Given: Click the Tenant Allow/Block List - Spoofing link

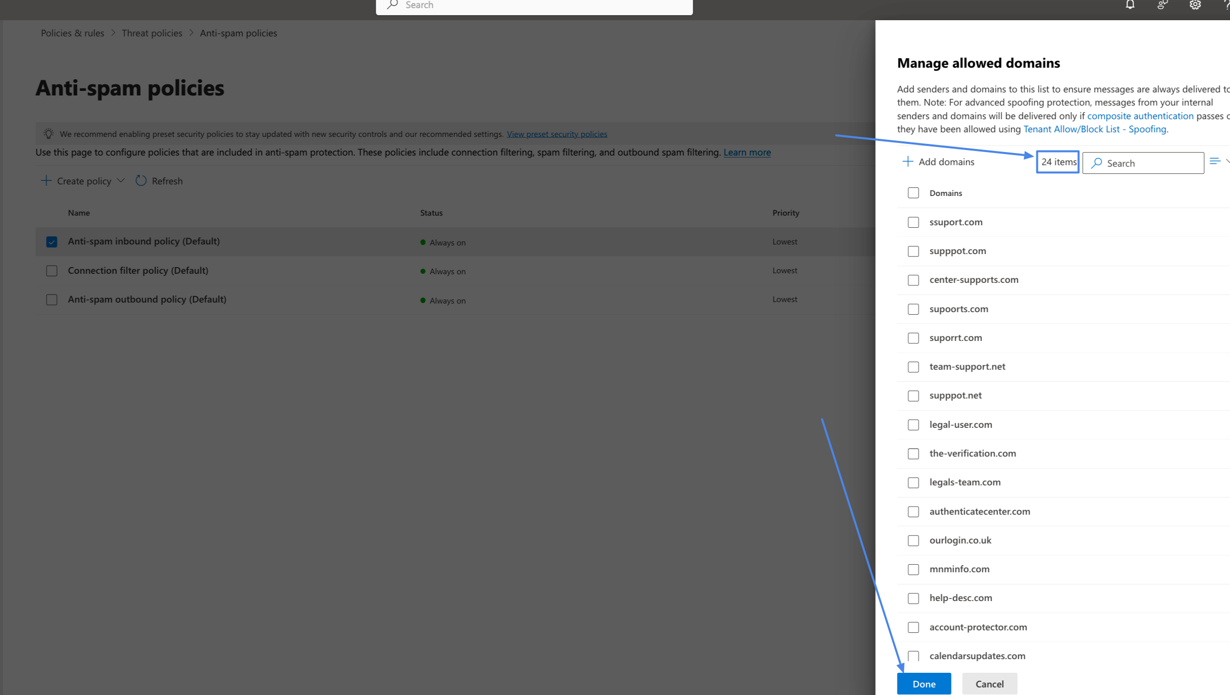Looking at the screenshot, I should coord(1095,129).
